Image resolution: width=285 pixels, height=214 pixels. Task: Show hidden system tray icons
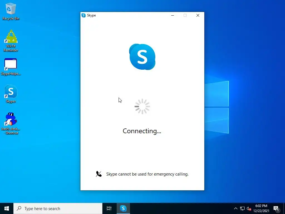point(235,208)
